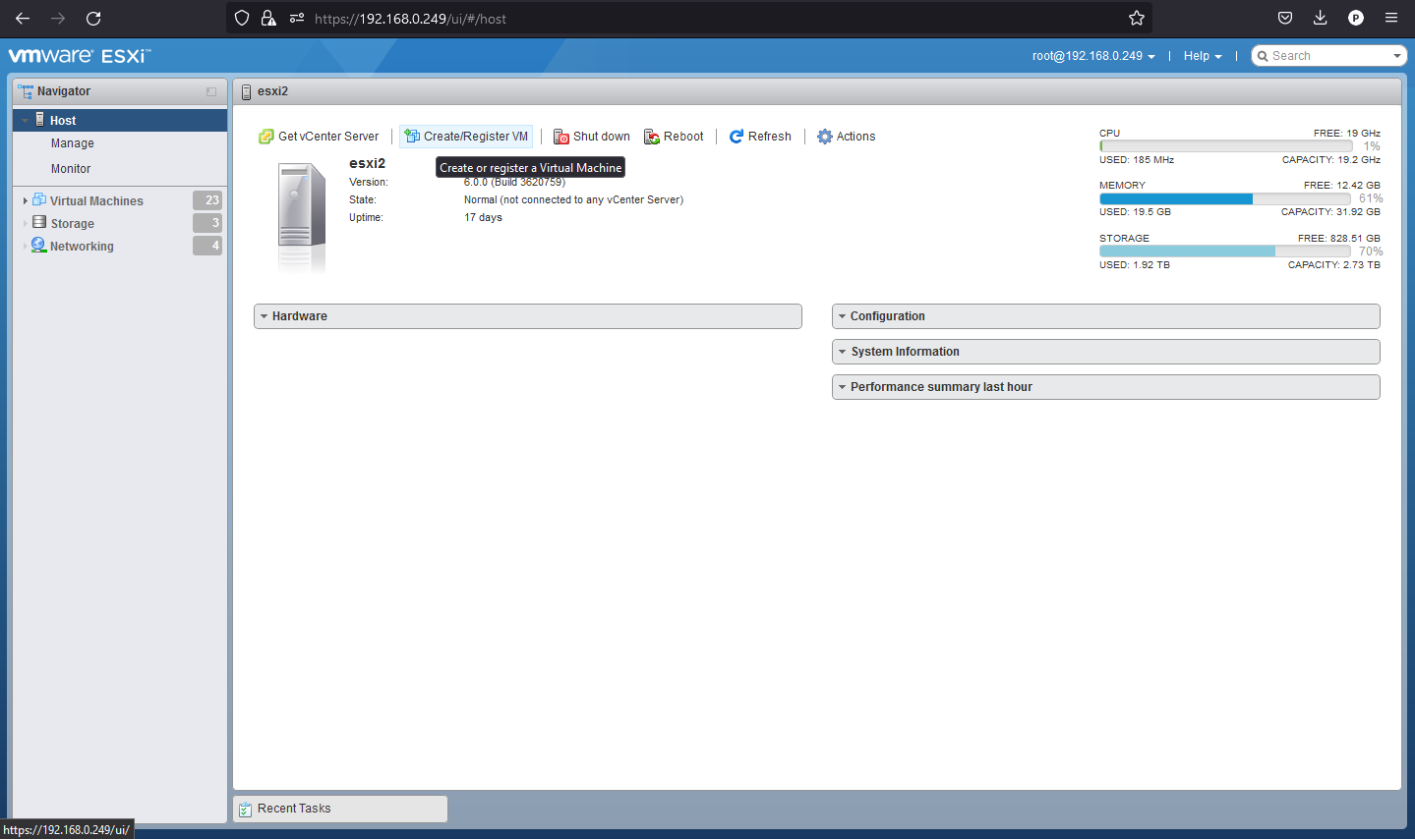Expand the Virtual Machines tree node
Image resolution: width=1415 pixels, height=839 pixels.
click(x=26, y=200)
